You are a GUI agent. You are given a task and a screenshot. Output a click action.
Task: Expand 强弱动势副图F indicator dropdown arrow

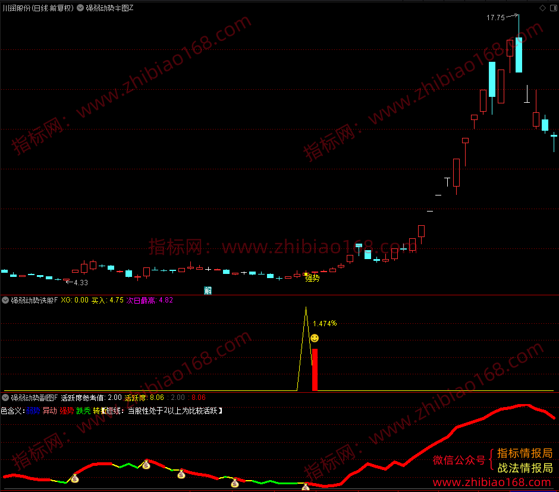pyautogui.click(x=5, y=398)
